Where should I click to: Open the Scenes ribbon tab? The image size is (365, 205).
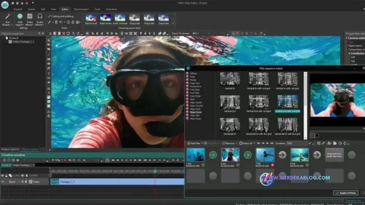tap(31, 9)
